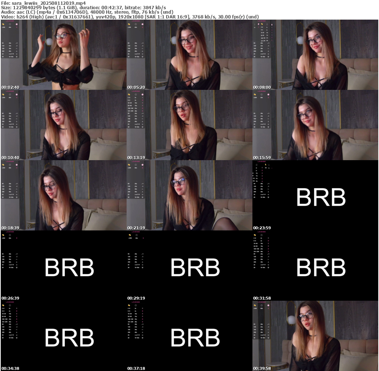This screenshot has height=371, width=379.
Task: Open the BRB thumbnail stamped 00:31:58
Action: pos(315,266)
